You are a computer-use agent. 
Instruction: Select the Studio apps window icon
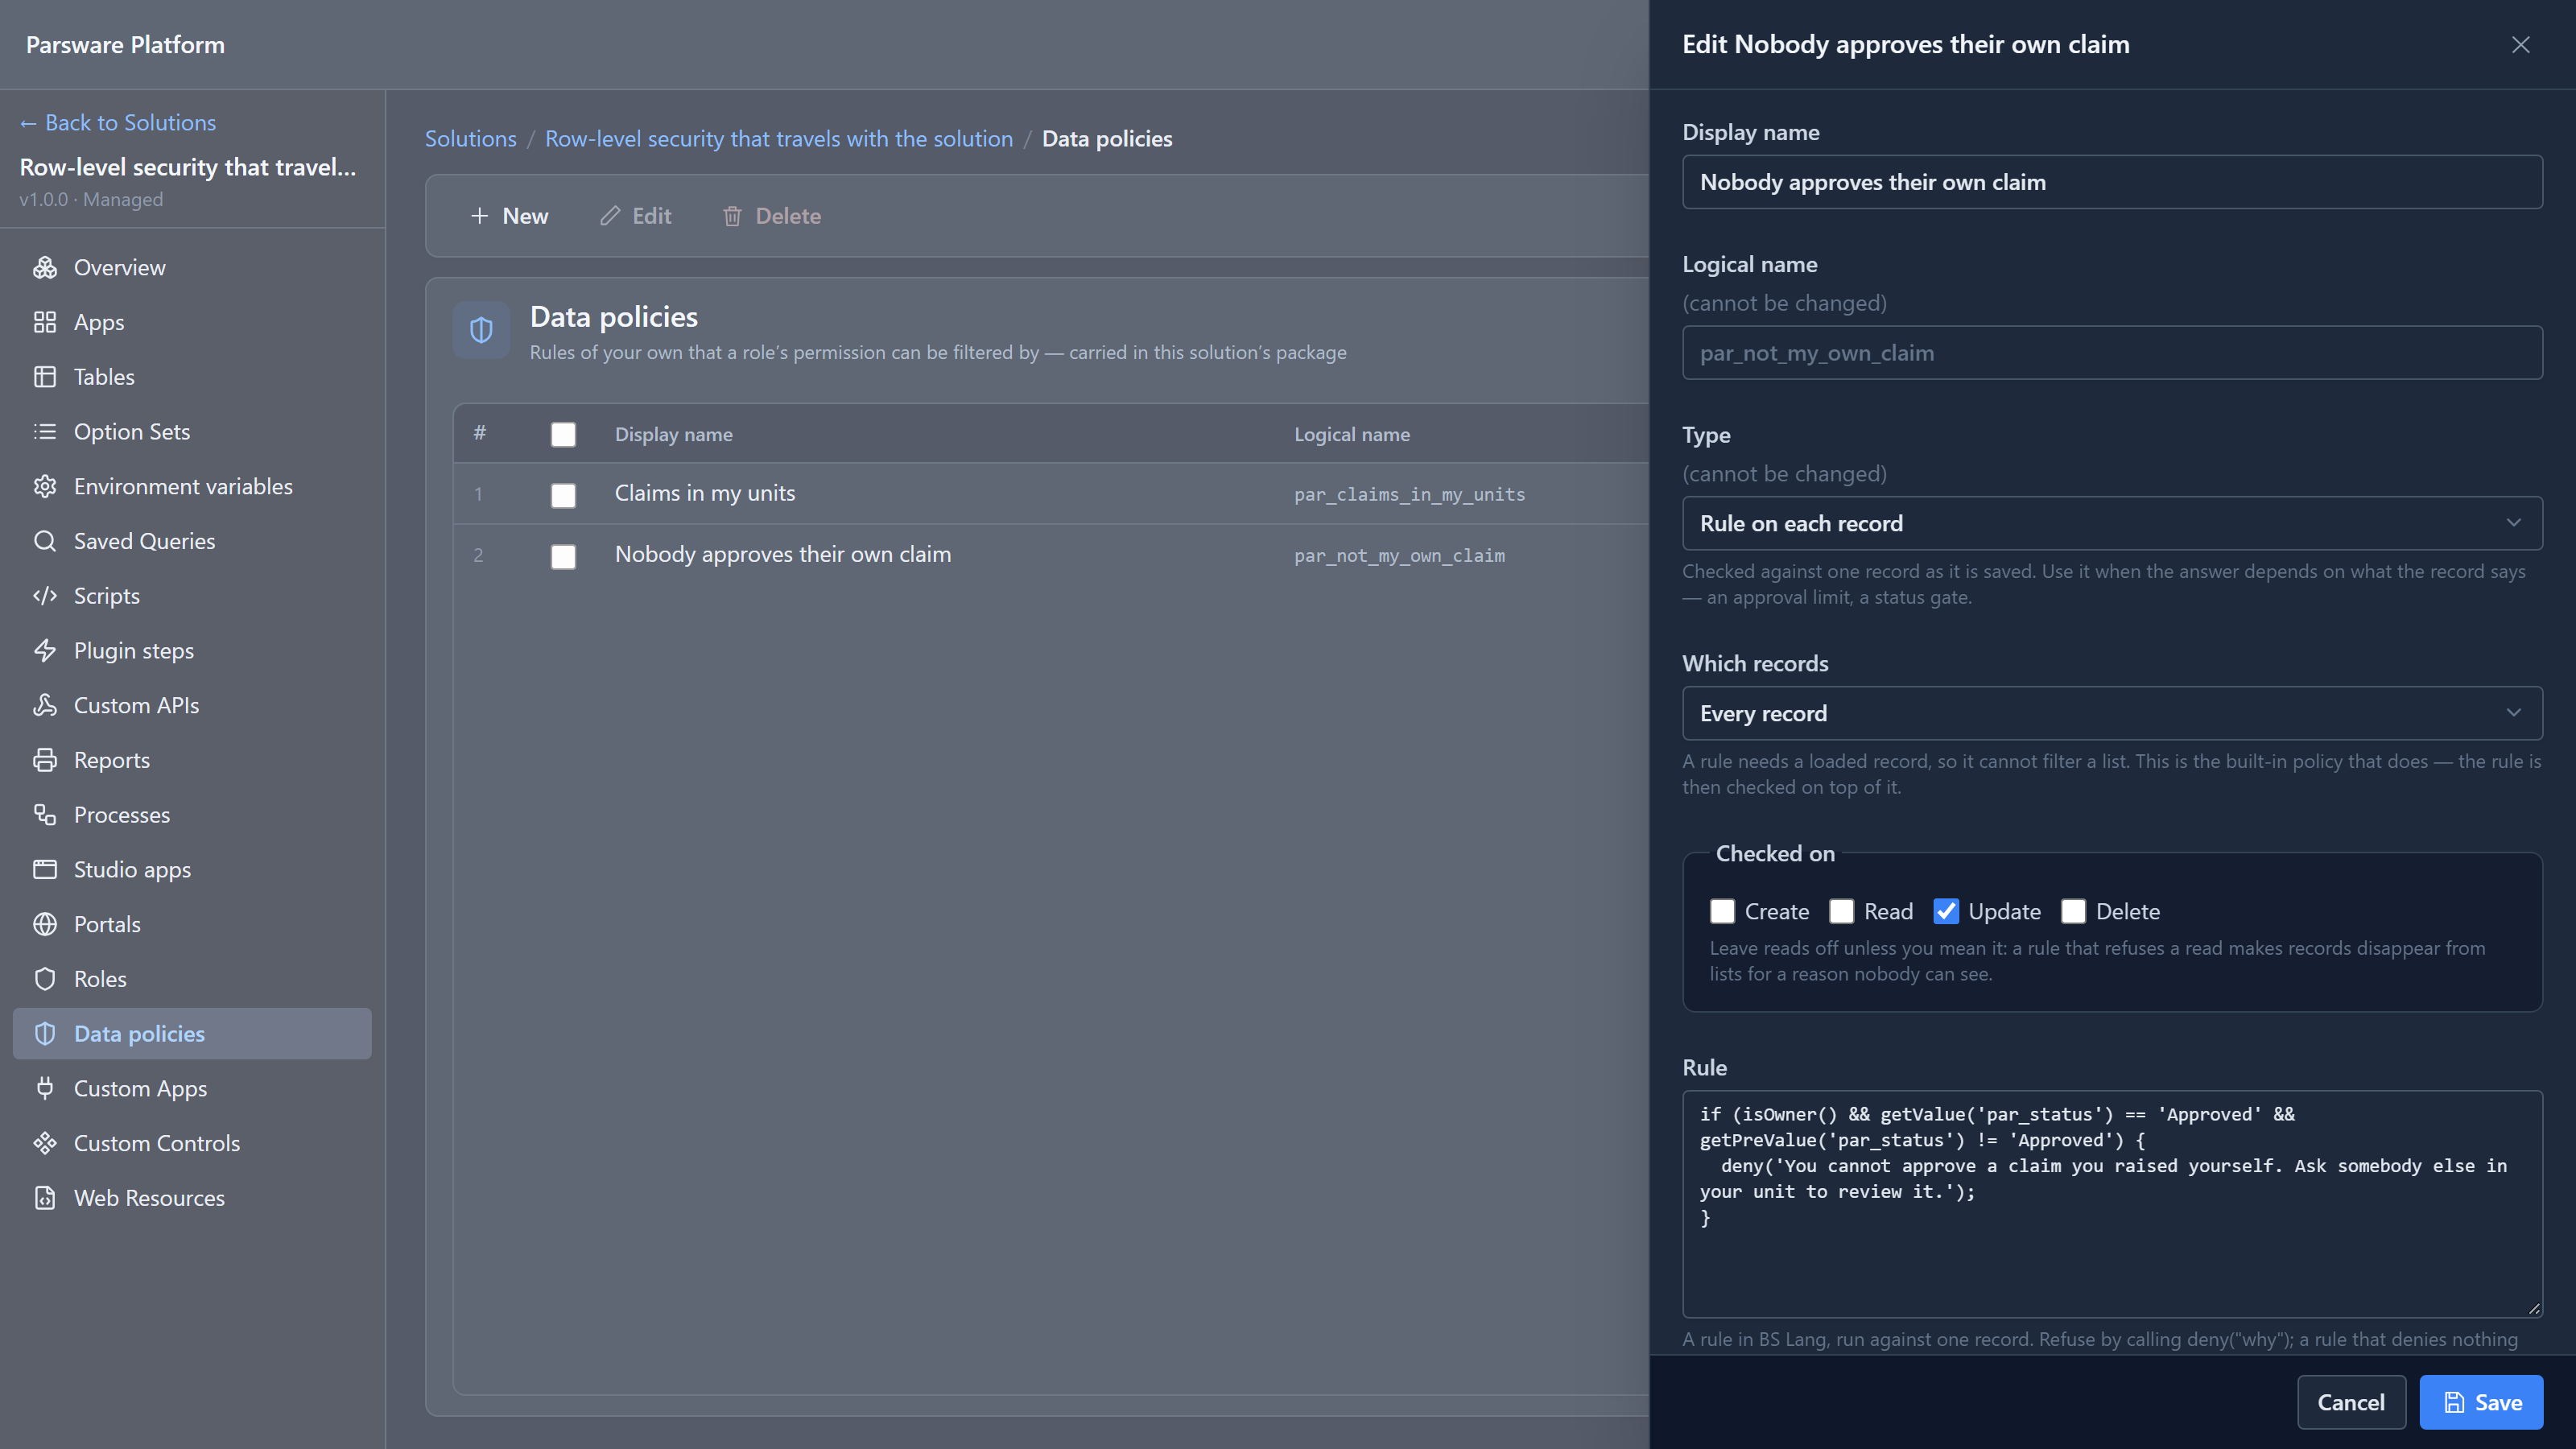45,869
